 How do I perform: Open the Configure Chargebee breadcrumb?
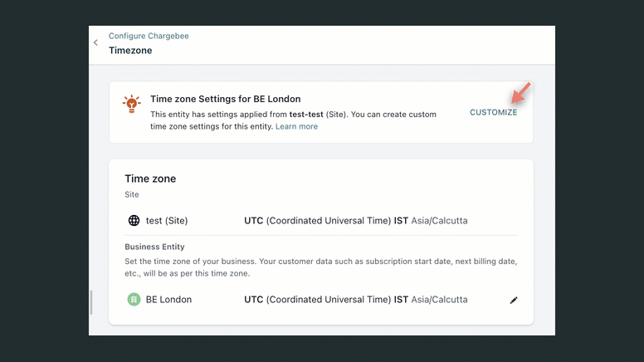click(149, 37)
